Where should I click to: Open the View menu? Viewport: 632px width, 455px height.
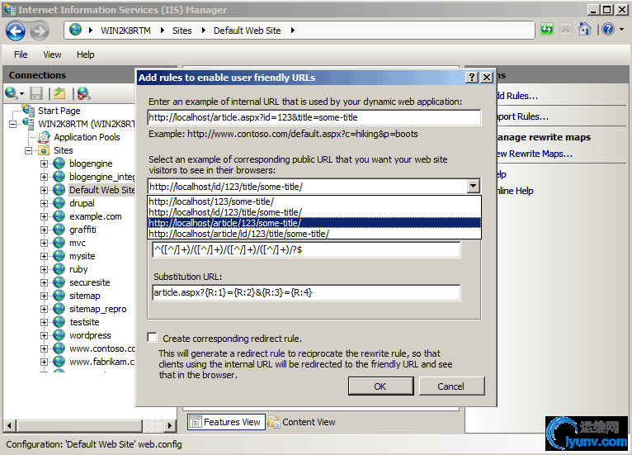point(53,55)
